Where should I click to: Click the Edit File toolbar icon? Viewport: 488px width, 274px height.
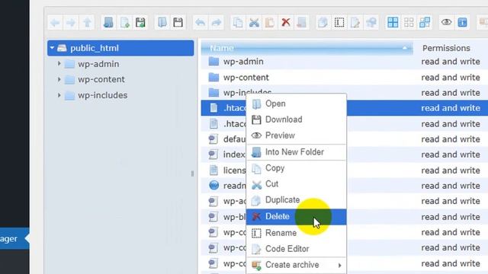355,22
